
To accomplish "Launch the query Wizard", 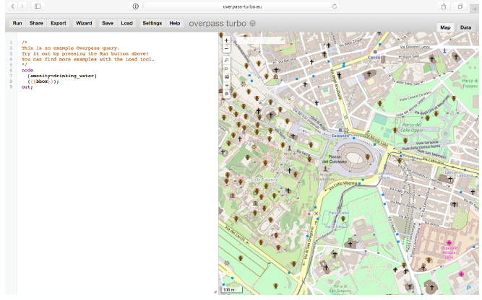I will [x=84, y=23].
